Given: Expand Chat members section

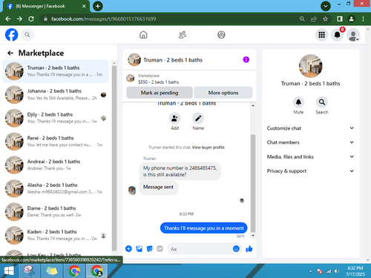Looking at the screenshot, I should click(x=310, y=142).
